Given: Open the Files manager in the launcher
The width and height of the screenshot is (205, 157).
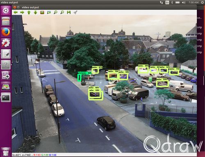Looking at the screenshot, I should pos(6,21).
